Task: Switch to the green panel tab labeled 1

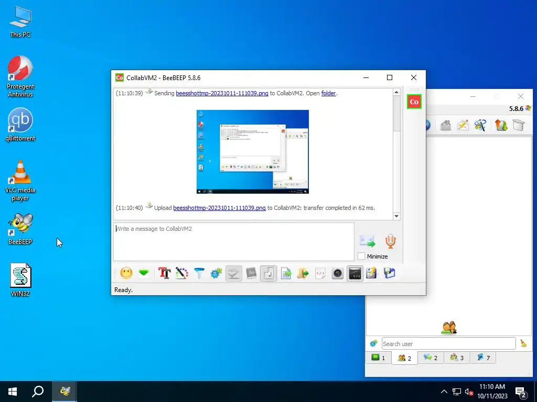Action: point(379,358)
